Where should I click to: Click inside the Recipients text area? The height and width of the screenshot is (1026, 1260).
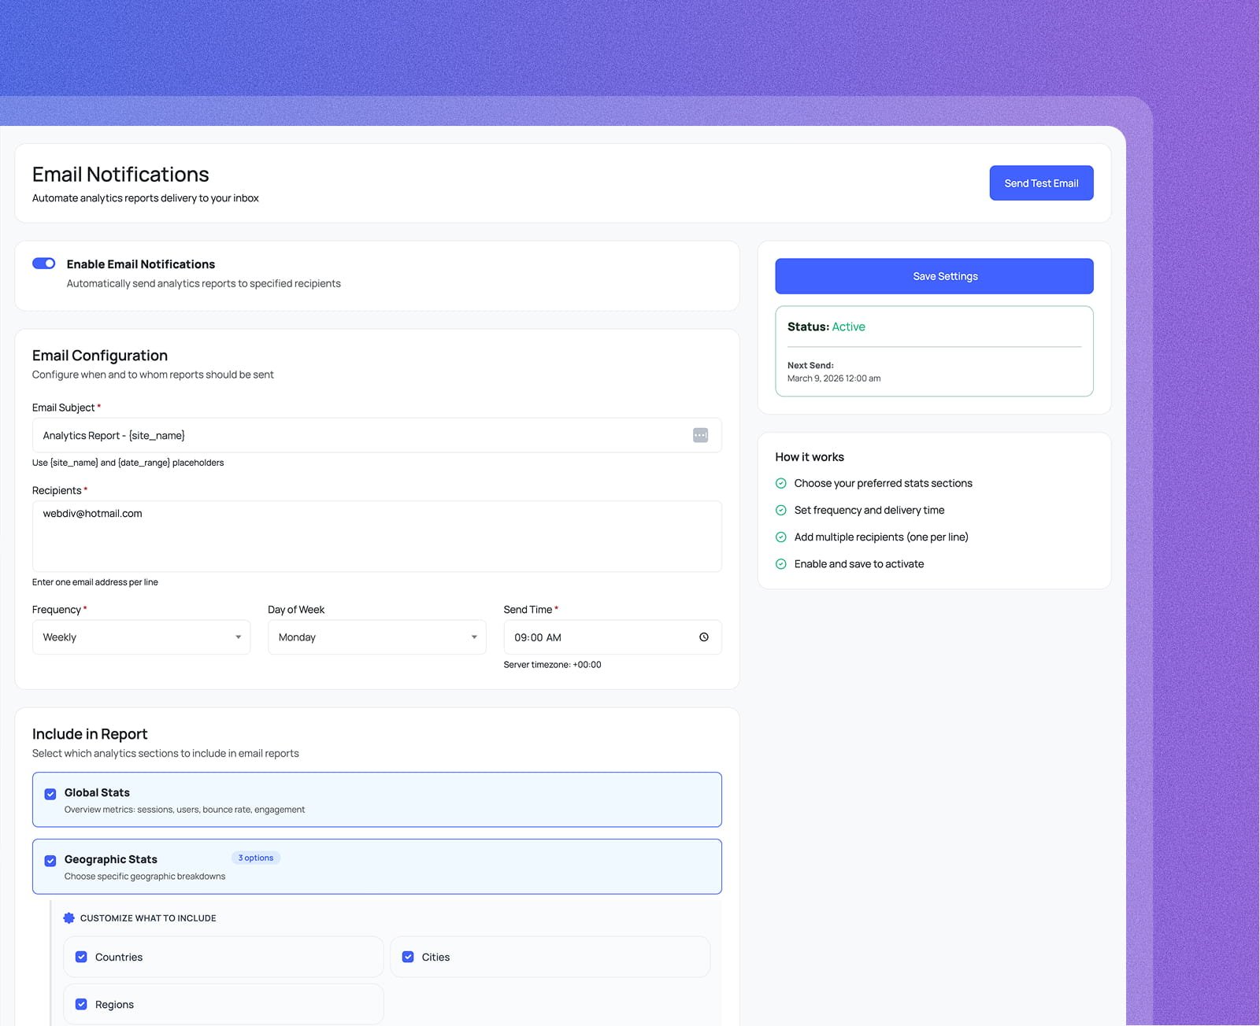(x=378, y=537)
